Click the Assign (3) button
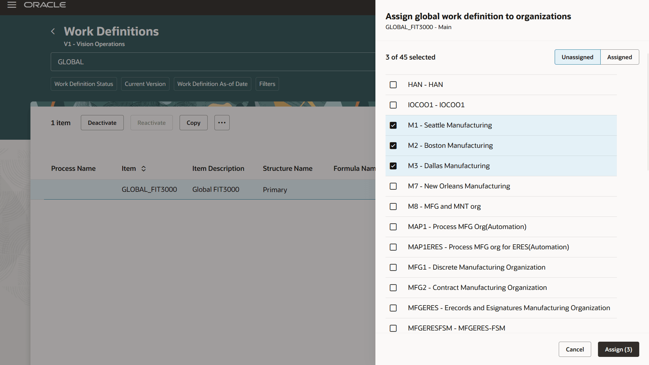The image size is (649, 365). 618,349
